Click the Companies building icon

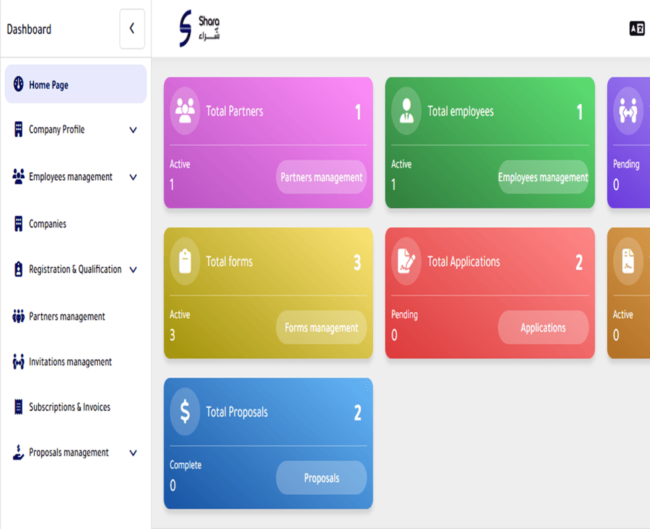[18, 224]
